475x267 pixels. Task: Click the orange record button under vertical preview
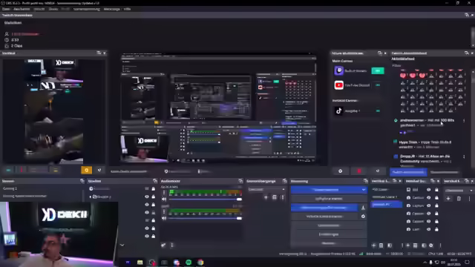click(86, 170)
